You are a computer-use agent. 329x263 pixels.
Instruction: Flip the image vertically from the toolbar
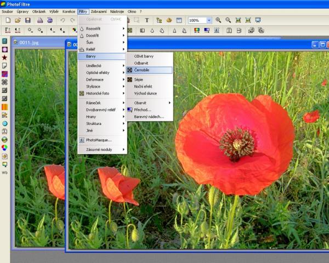(x=239, y=31)
